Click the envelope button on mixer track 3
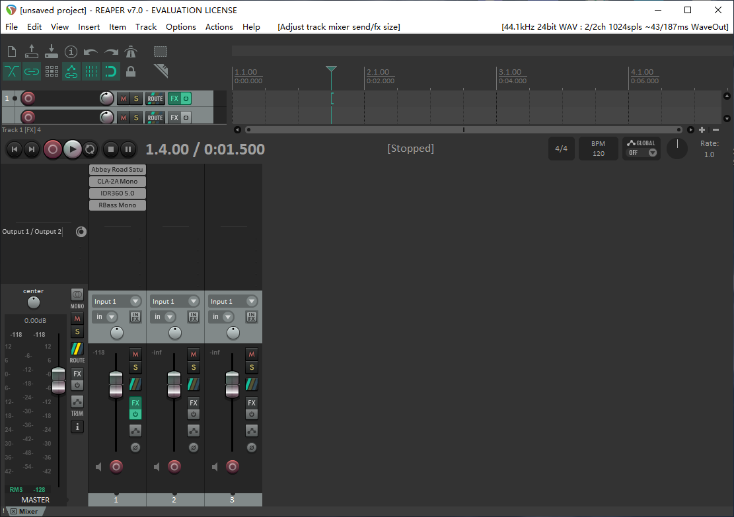The image size is (734, 517). click(x=251, y=431)
